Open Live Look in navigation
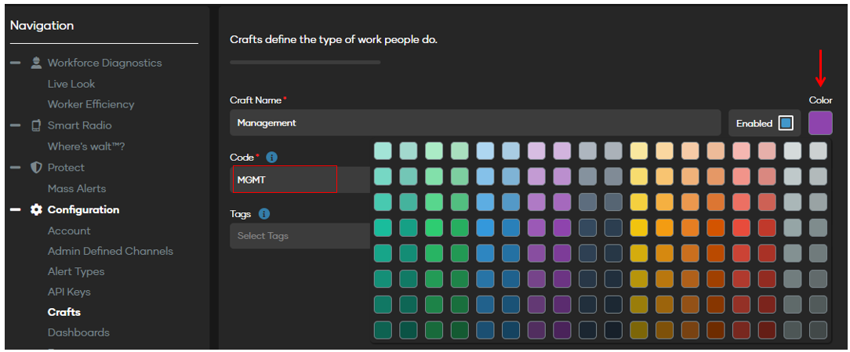Image resolution: width=850 pixels, height=352 pixels. click(x=71, y=84)
